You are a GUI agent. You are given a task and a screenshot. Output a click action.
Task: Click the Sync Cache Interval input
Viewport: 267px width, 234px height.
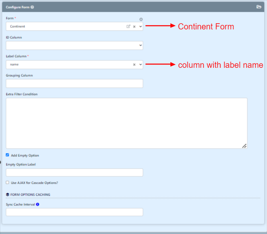click(x=75, y=212)
